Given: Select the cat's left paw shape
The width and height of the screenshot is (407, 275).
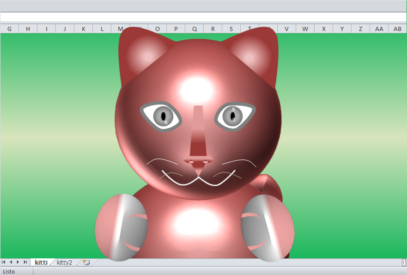Looking at the screenshot, I should point(121,227).
